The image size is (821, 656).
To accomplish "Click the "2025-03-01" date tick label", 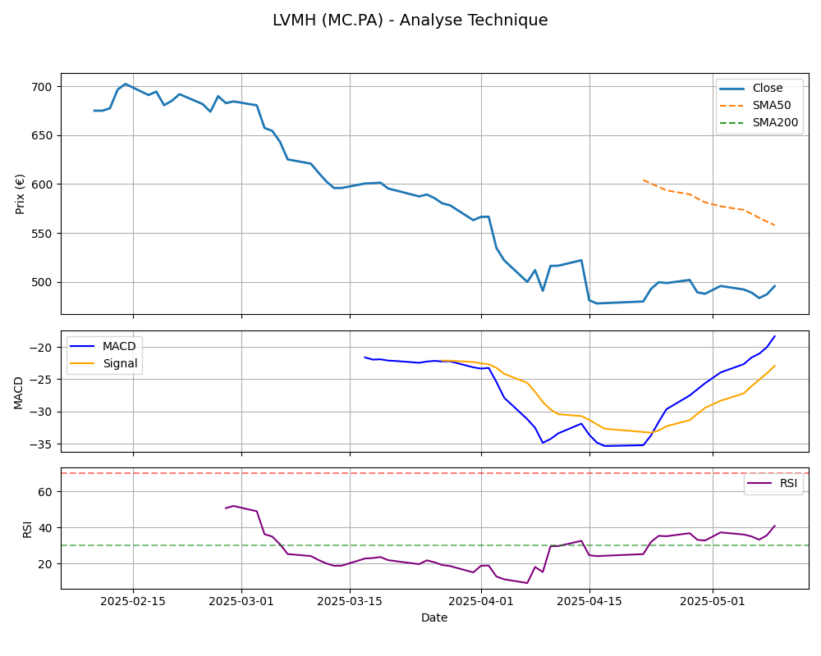I will point(241,602).
